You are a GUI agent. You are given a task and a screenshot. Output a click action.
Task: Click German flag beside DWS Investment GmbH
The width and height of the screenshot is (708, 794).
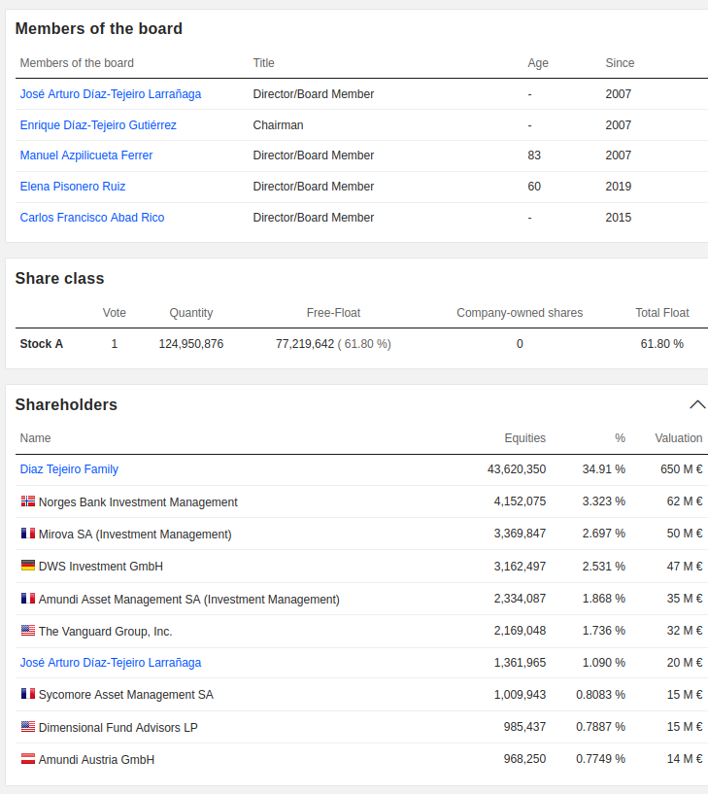point(28,565)
